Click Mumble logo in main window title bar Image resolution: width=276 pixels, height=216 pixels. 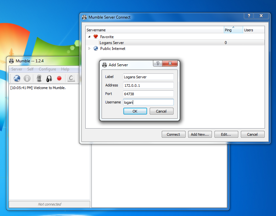pos(11,61)
